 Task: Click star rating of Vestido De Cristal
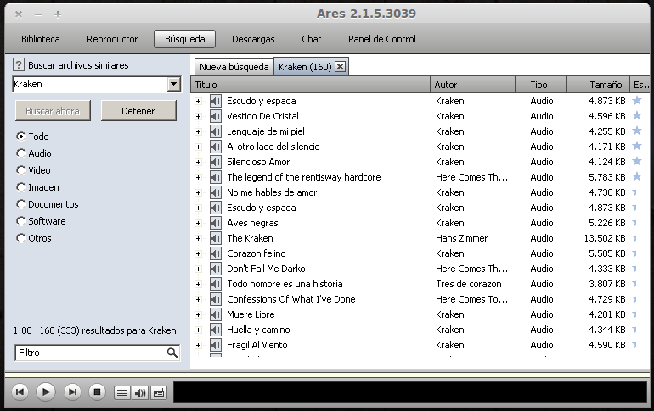pos(637,115)
